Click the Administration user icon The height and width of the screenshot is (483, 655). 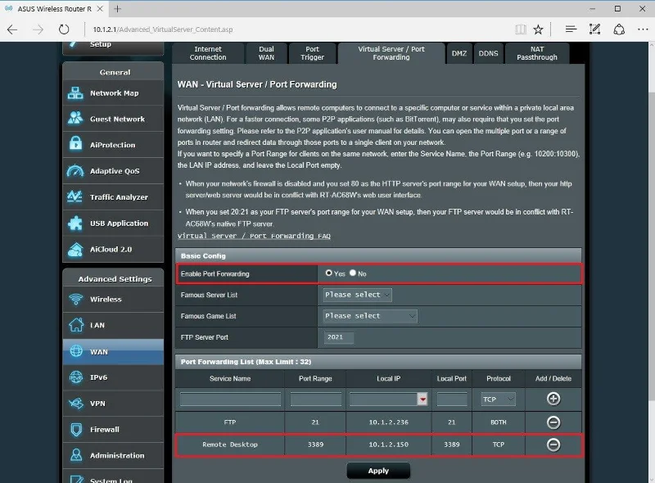pyautogui.click(x=76, y=454)
